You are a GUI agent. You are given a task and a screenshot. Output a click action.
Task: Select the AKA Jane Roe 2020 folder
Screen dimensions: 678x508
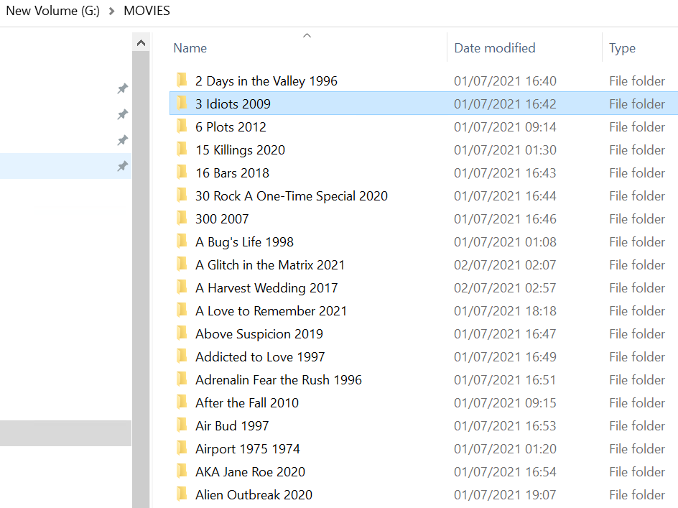point(250,471)
